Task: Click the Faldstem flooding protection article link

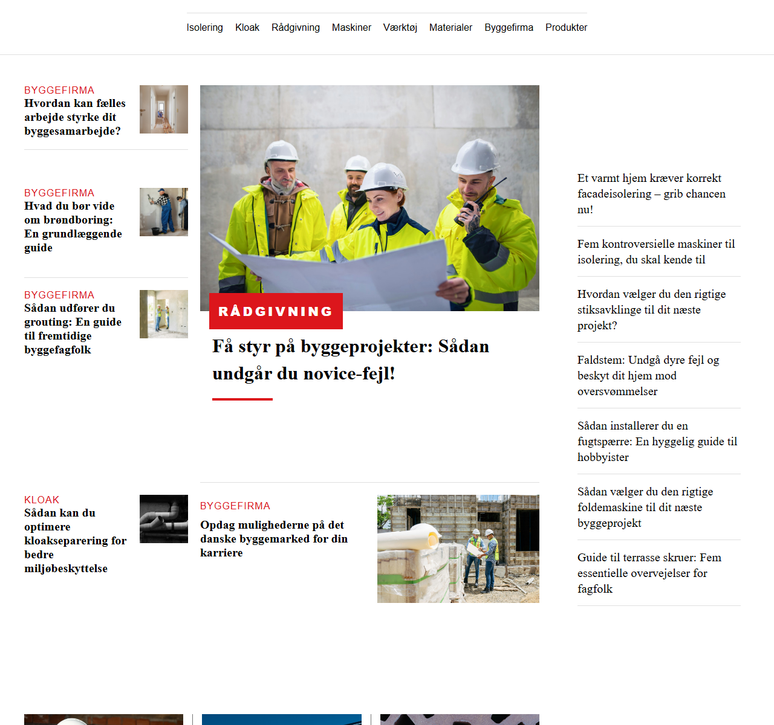Action: click(x=648, y=376)
